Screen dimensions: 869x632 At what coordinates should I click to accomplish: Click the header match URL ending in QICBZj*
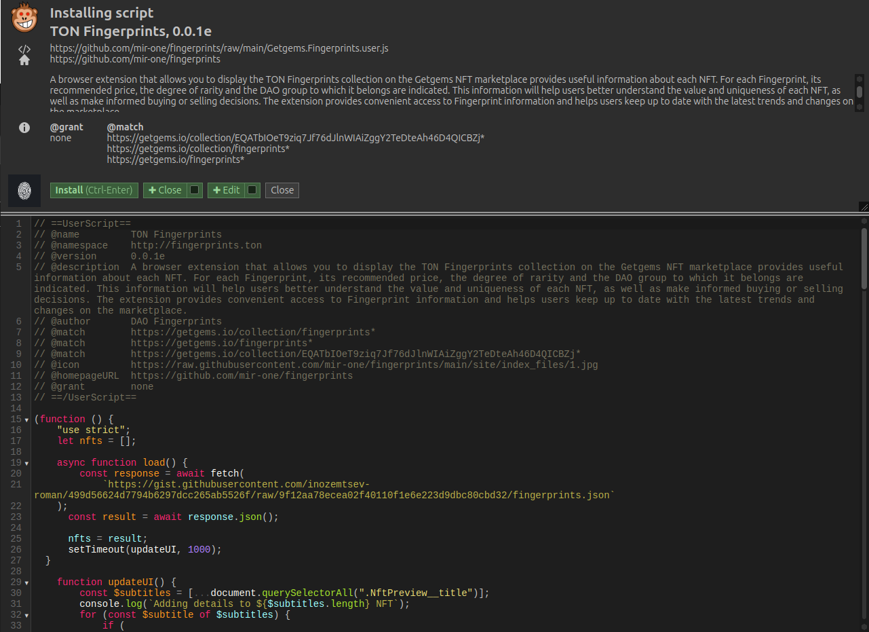296,138
